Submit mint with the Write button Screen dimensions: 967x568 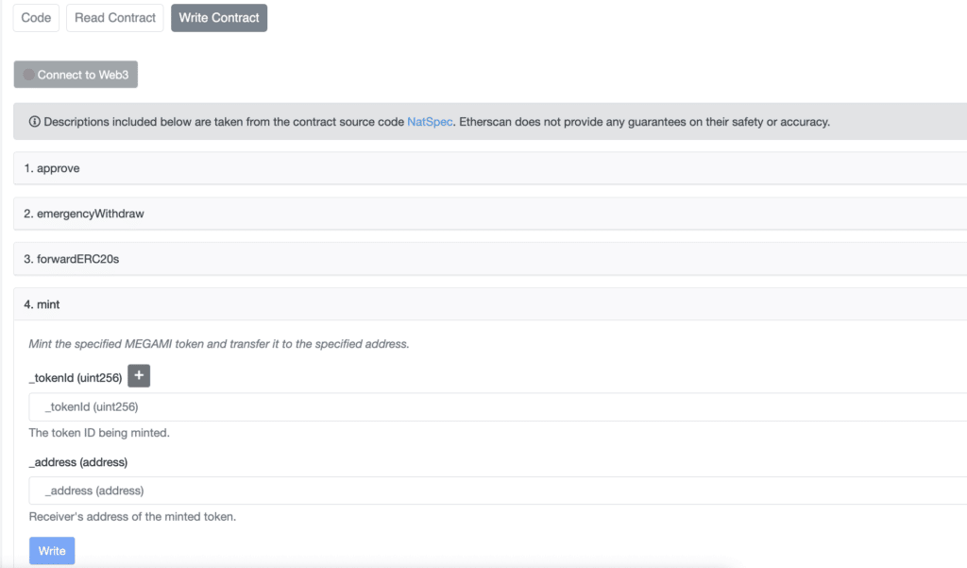coord(52,551)
